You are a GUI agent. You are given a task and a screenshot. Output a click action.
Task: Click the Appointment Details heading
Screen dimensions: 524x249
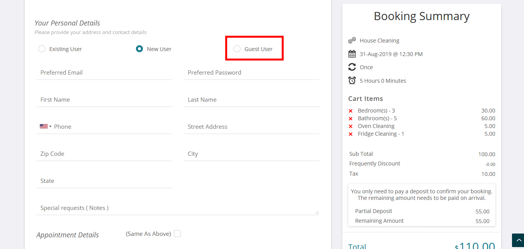(x=68, y=235)
